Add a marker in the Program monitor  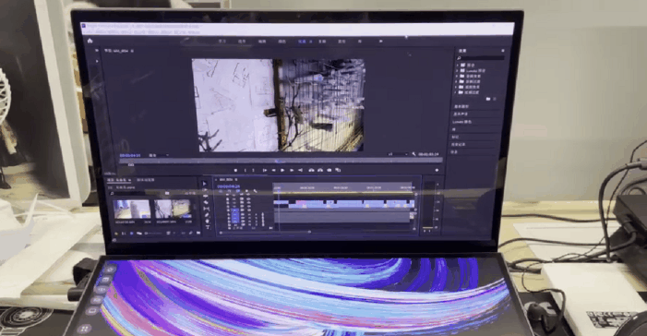(x=235, y=170)
